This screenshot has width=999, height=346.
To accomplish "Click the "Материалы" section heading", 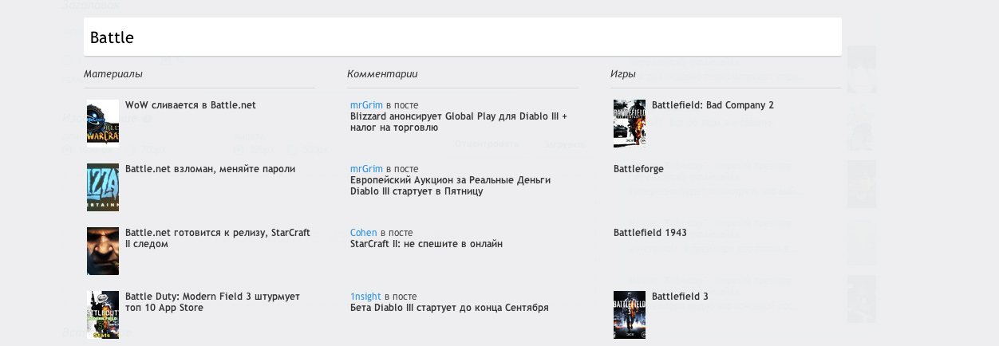I will click(x=113, y=74).
